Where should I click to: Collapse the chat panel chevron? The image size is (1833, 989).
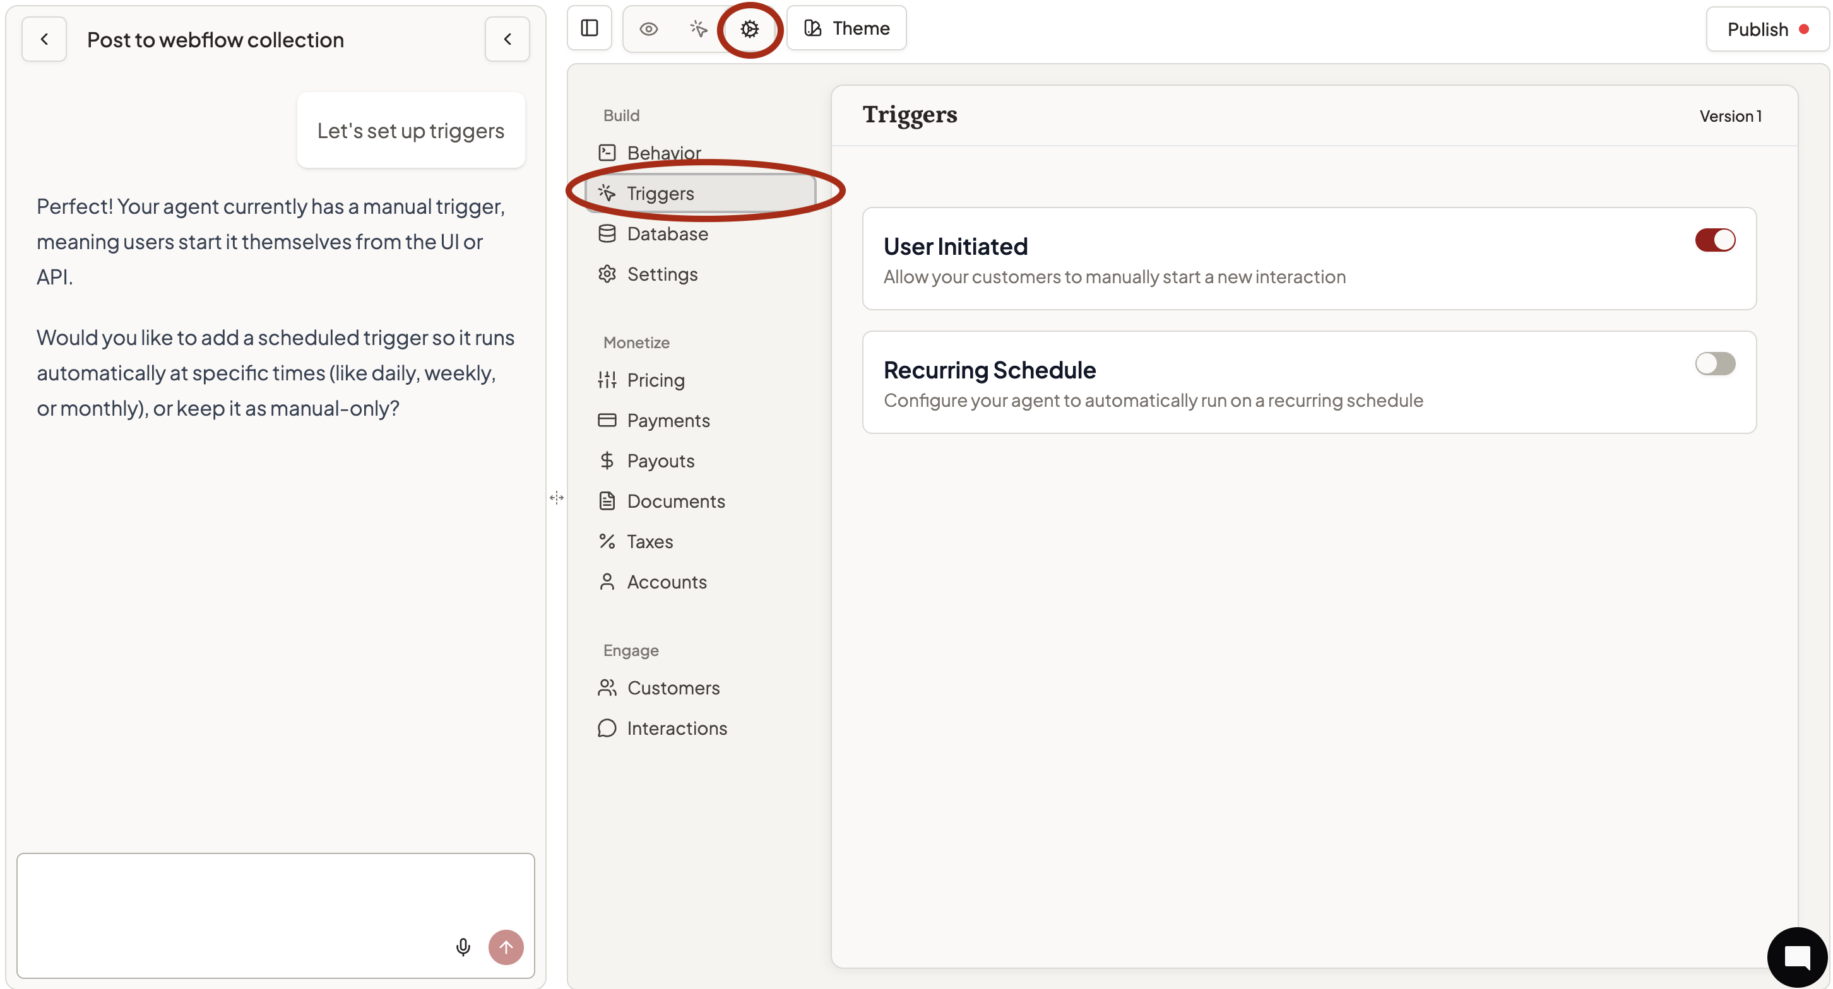click(x=507, y=39)
